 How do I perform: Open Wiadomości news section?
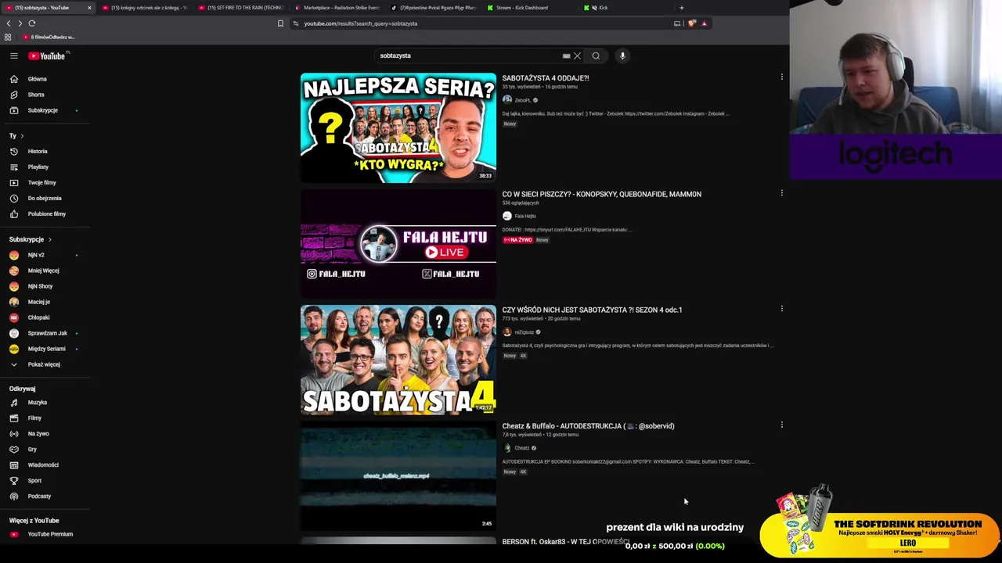[x=43, y=464]
